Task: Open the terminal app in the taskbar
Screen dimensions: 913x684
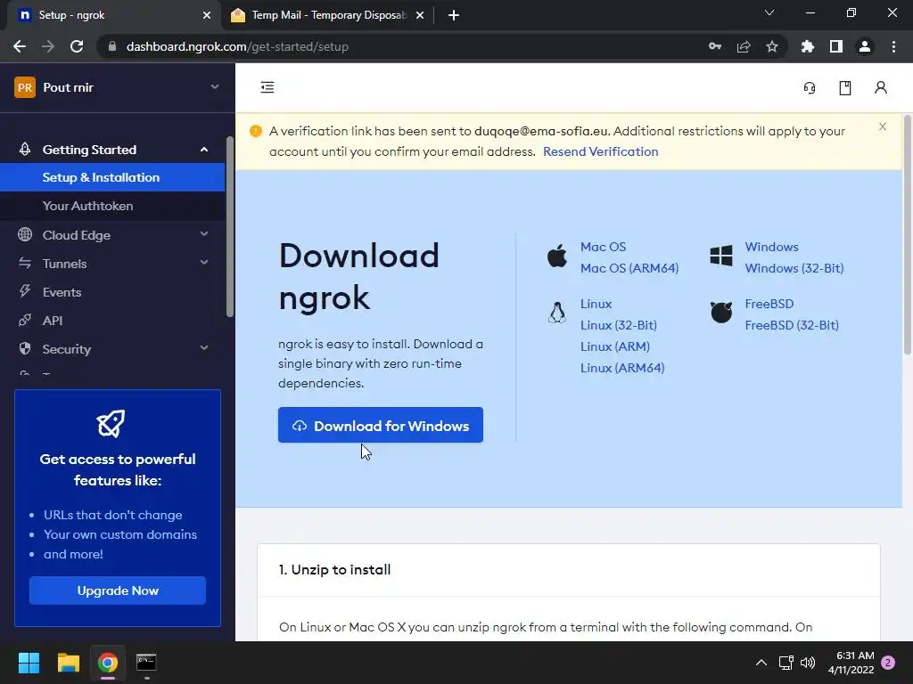Action: 146,663
